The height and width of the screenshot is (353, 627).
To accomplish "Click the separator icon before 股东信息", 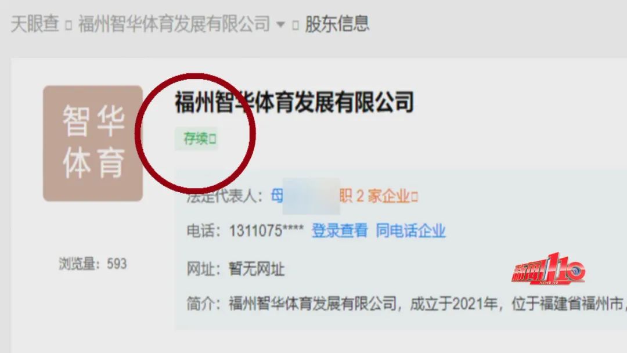I will 296,26.
